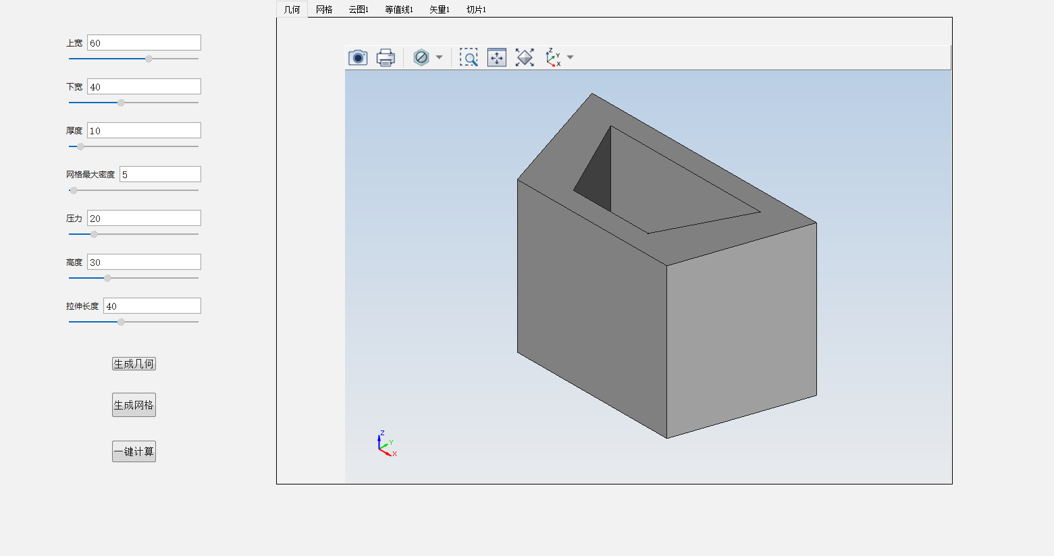Click the 压力 input field

tap(144, 218)
